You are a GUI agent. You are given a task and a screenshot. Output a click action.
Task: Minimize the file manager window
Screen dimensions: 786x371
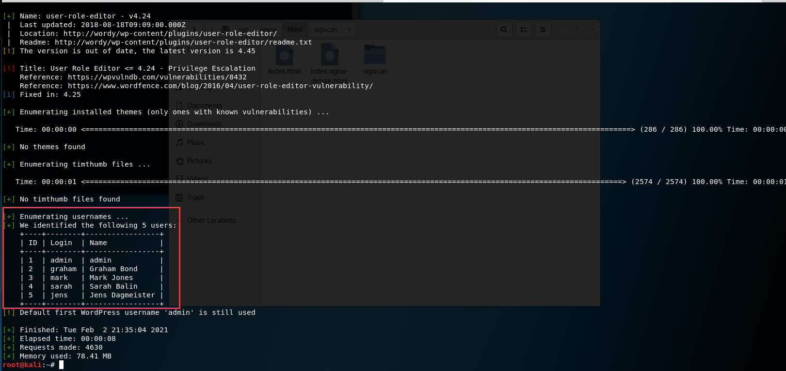tap(563, 30)
